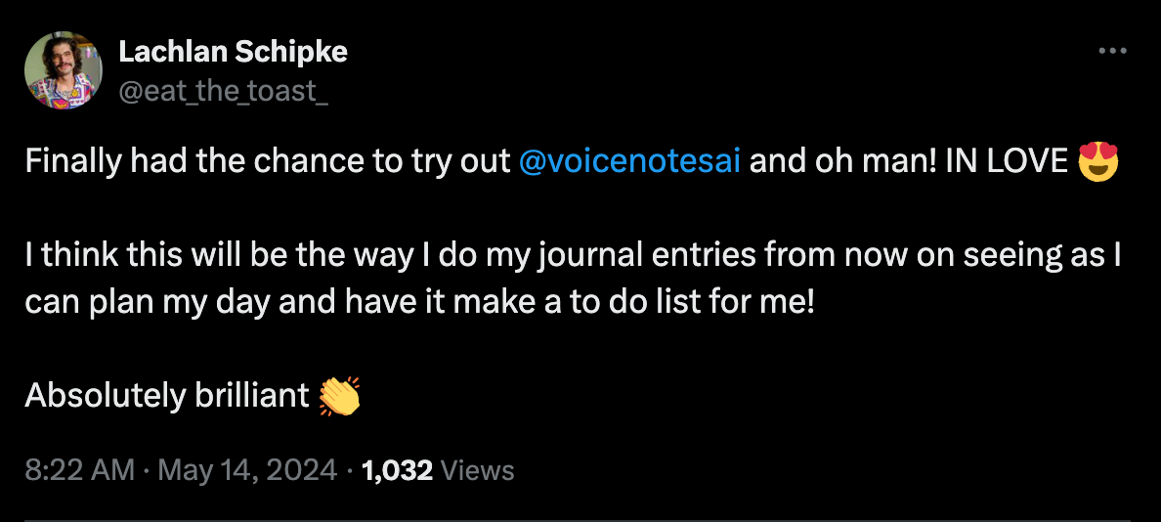Click the 1,032 view count number
The width and height of the screenshot is (1161, 522).
(397, 470)
